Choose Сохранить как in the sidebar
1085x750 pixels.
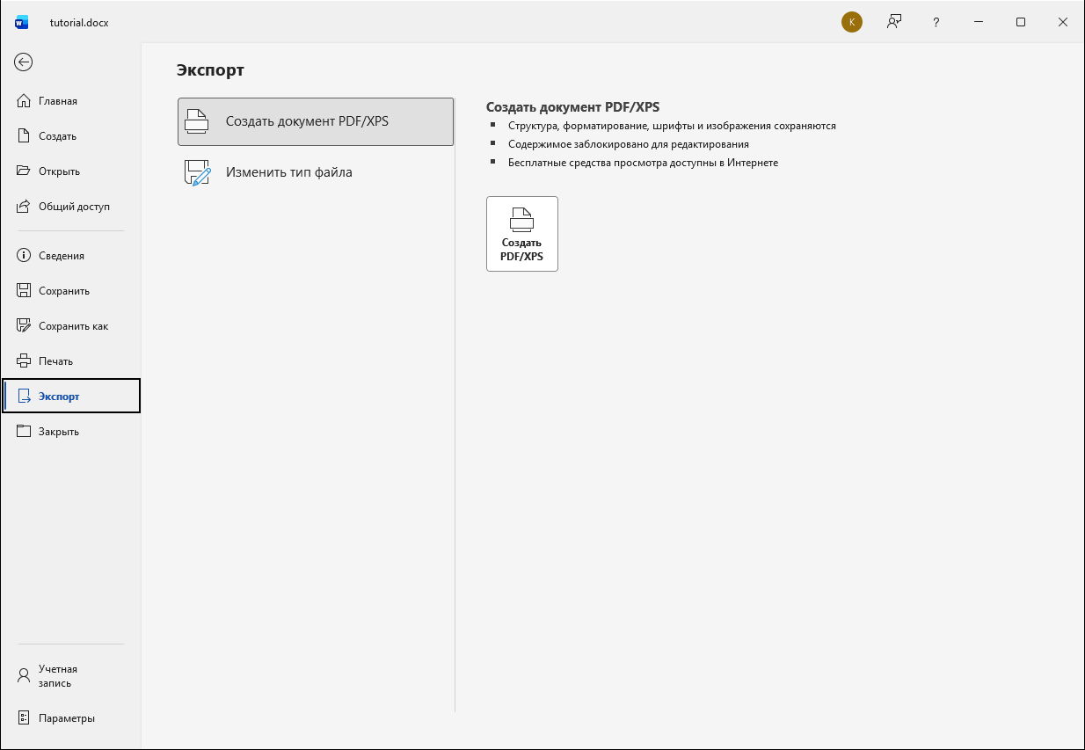point(70,326)
